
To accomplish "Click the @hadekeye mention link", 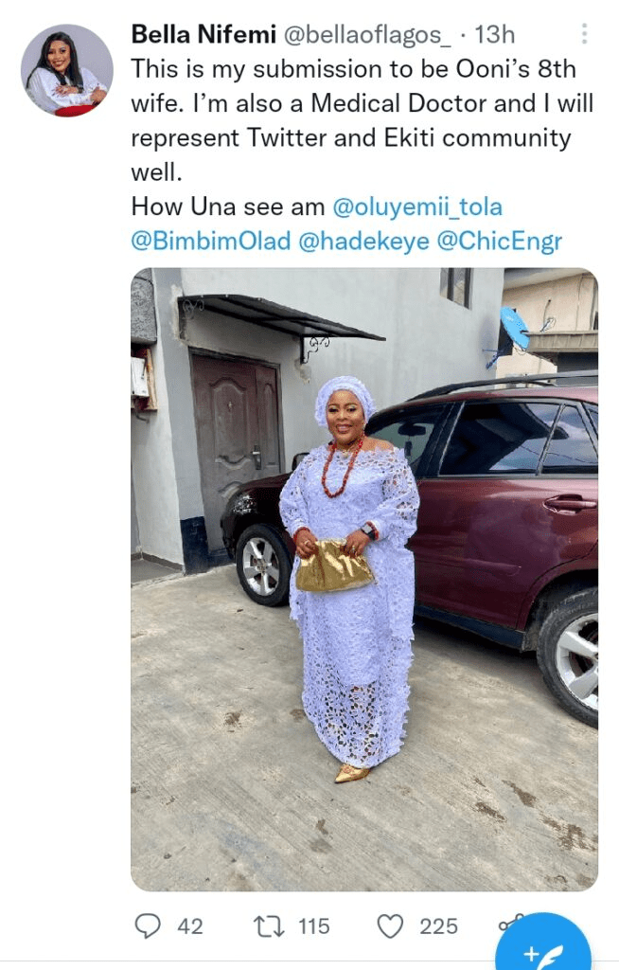I will pos(363,241).
